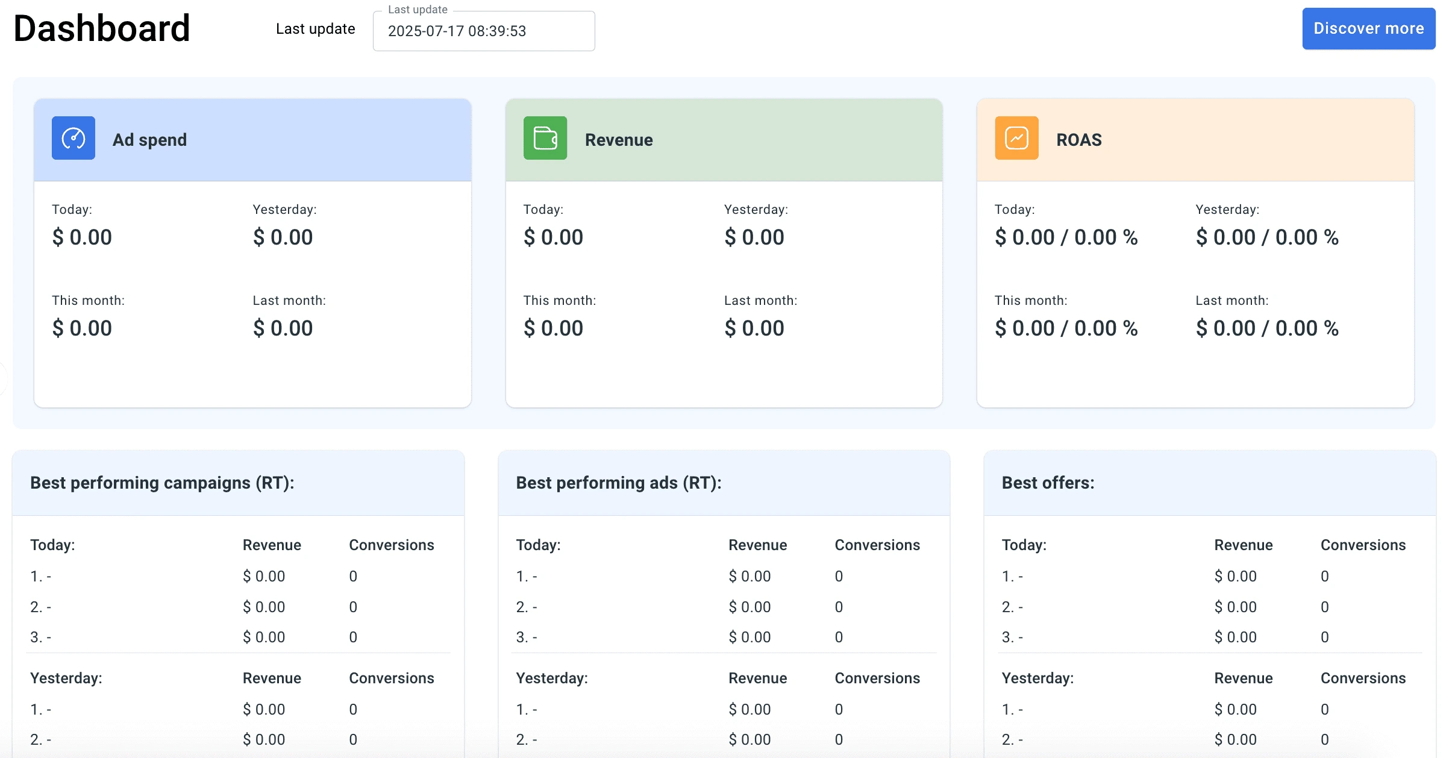Click Ad spend Last month value
This screenshot has width=1452, height=758.
[x=283, y=328]
